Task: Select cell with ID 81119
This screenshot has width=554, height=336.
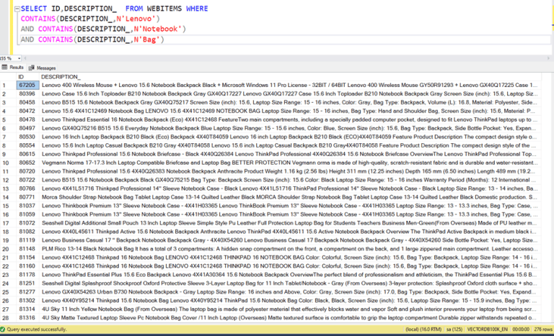Action: 27,240
